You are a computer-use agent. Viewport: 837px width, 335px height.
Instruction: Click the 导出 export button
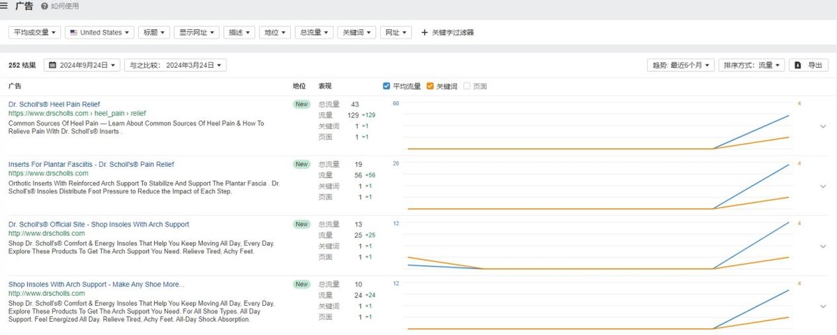(808, 65)
